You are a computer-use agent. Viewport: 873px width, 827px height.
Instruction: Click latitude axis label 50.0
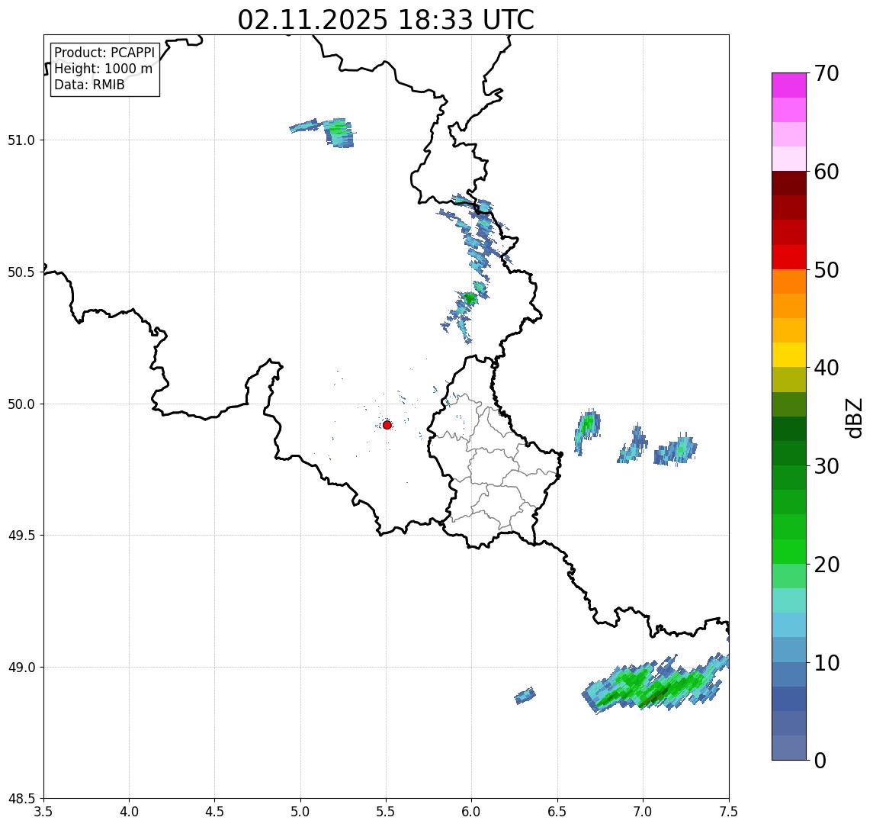coord(21,404)
